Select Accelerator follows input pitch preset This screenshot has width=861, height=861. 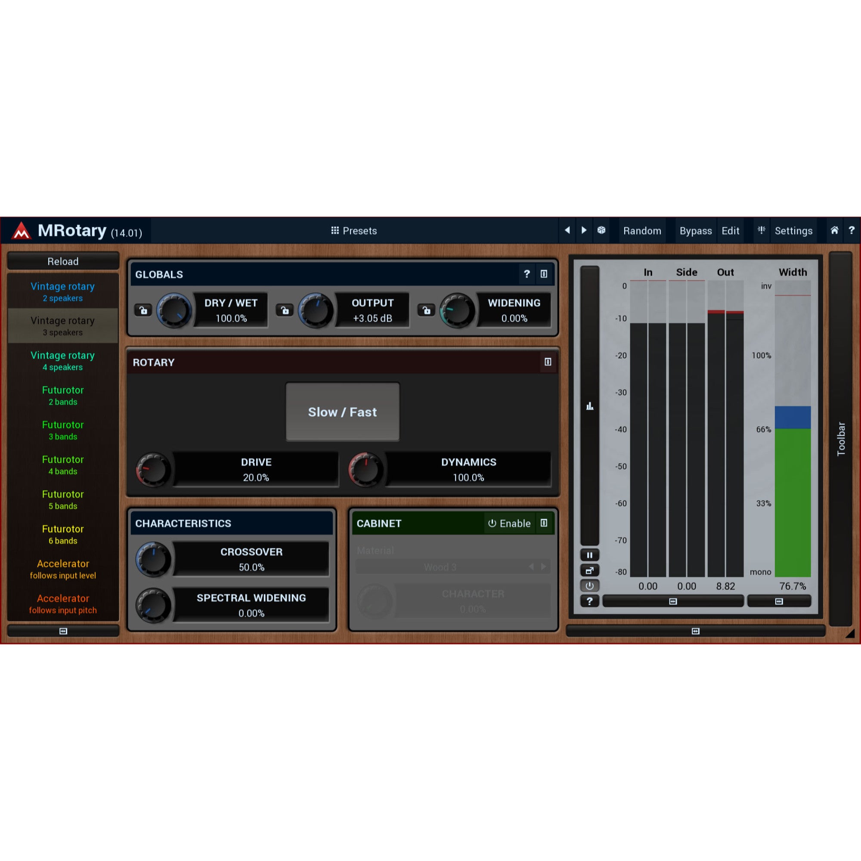click(63, 604)
